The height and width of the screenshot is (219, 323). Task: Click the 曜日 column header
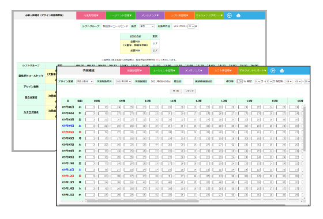(x=80, y=101)
